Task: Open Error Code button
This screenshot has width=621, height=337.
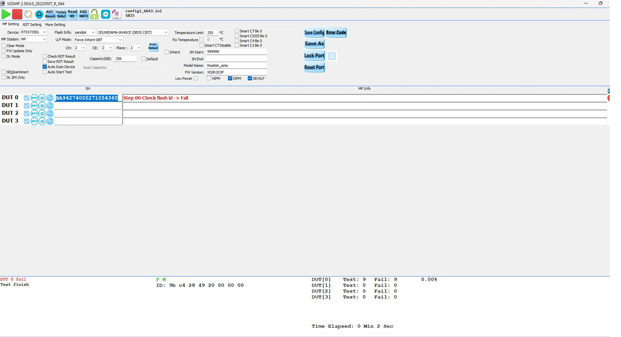Action: click(336, 33)
